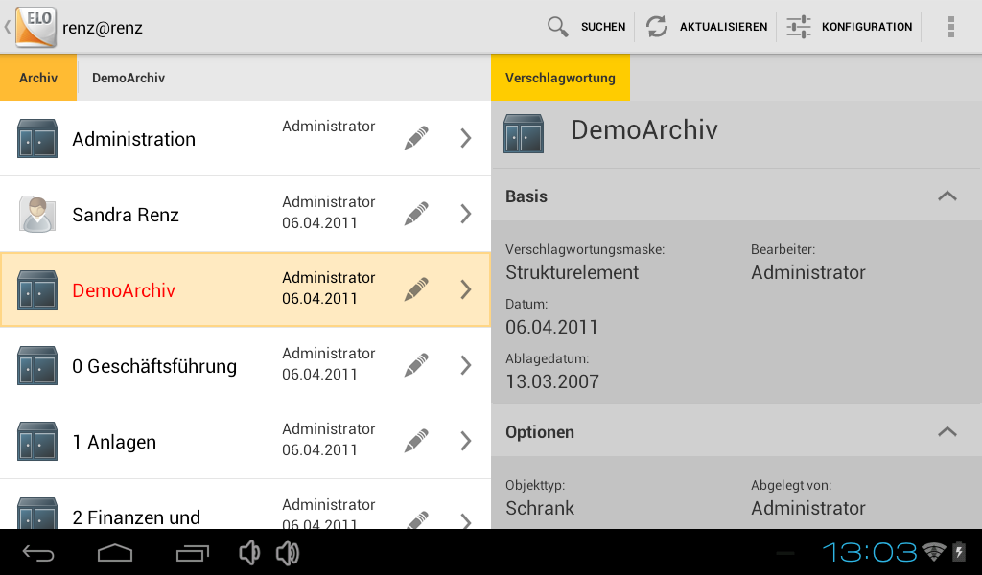Image resolution: width=982 pixels, height=575 pixels.
Task: Navigate up with the left caret by the ELO logo
Action: coord(7,27)
